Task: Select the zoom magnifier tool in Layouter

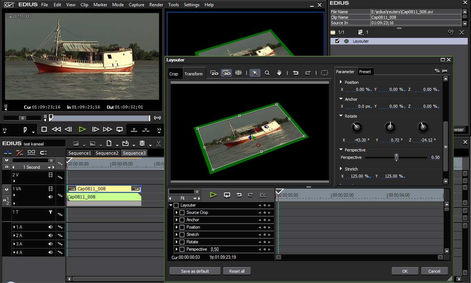Action: [x=267, y=73]
